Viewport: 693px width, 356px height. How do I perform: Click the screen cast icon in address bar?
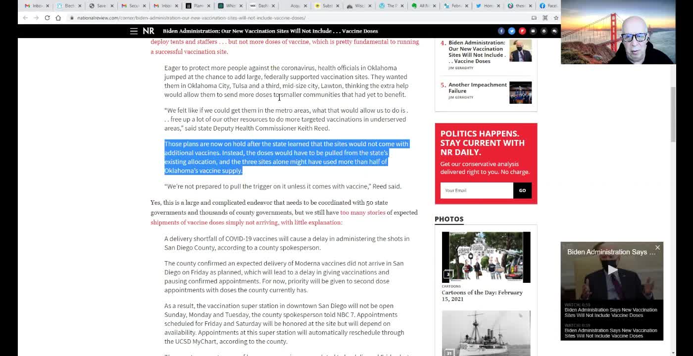[x=534, y=18]
